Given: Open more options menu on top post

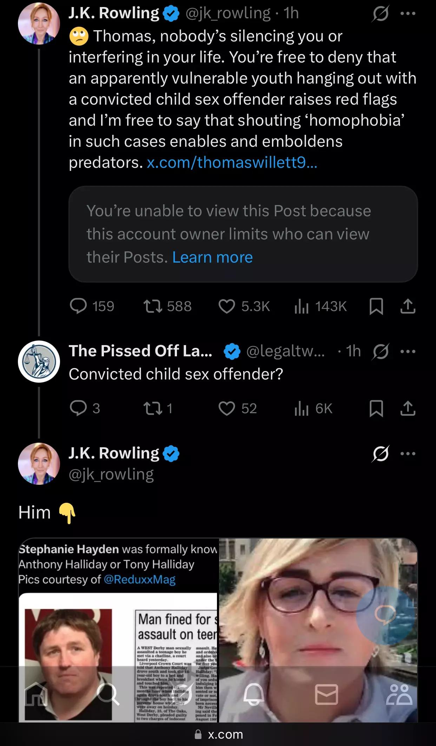Looking at the screenshot, I should click(408, 14).
